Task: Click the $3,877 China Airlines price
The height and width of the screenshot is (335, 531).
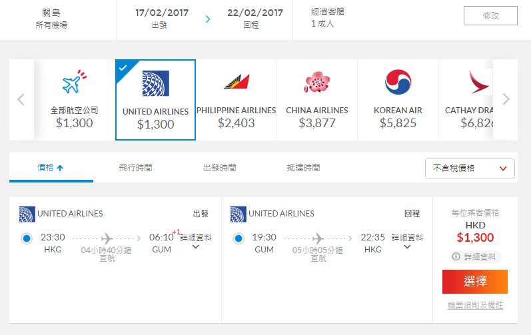Action: click(x=317, y=123)
